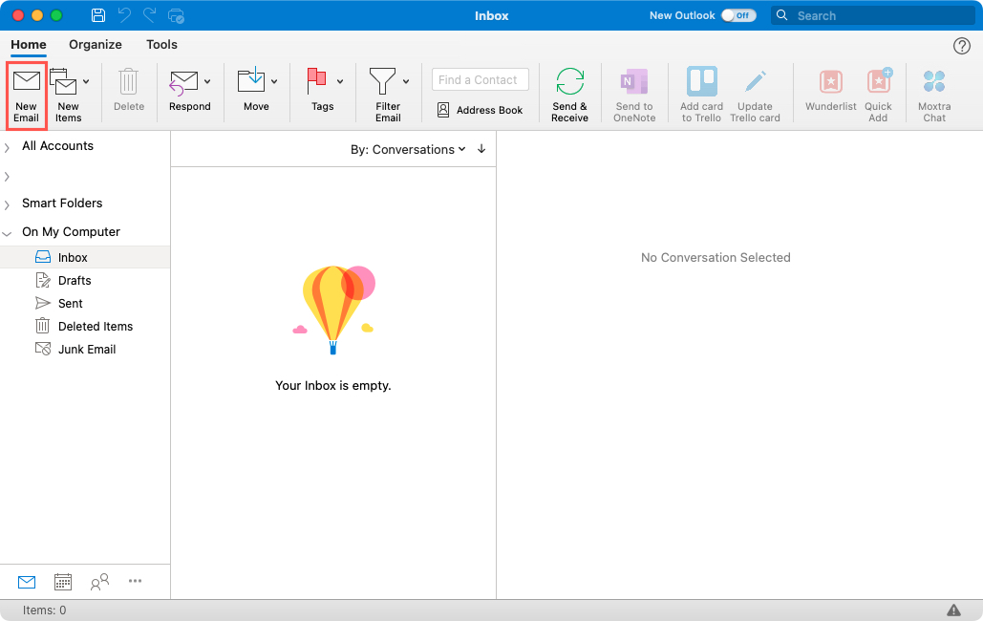Open the New Items dropdown arrow
Viewport: 983px width, 621px height.
pyautogui.click(x=85, y=81)
